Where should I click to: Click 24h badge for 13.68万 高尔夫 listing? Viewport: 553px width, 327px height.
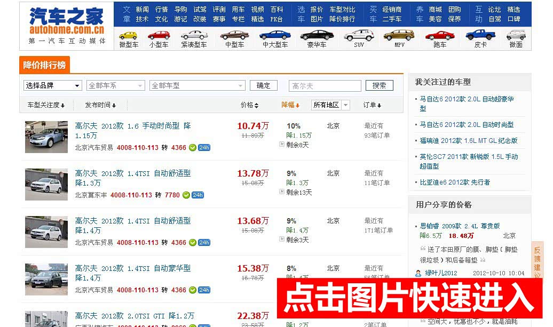pos(204,243)
